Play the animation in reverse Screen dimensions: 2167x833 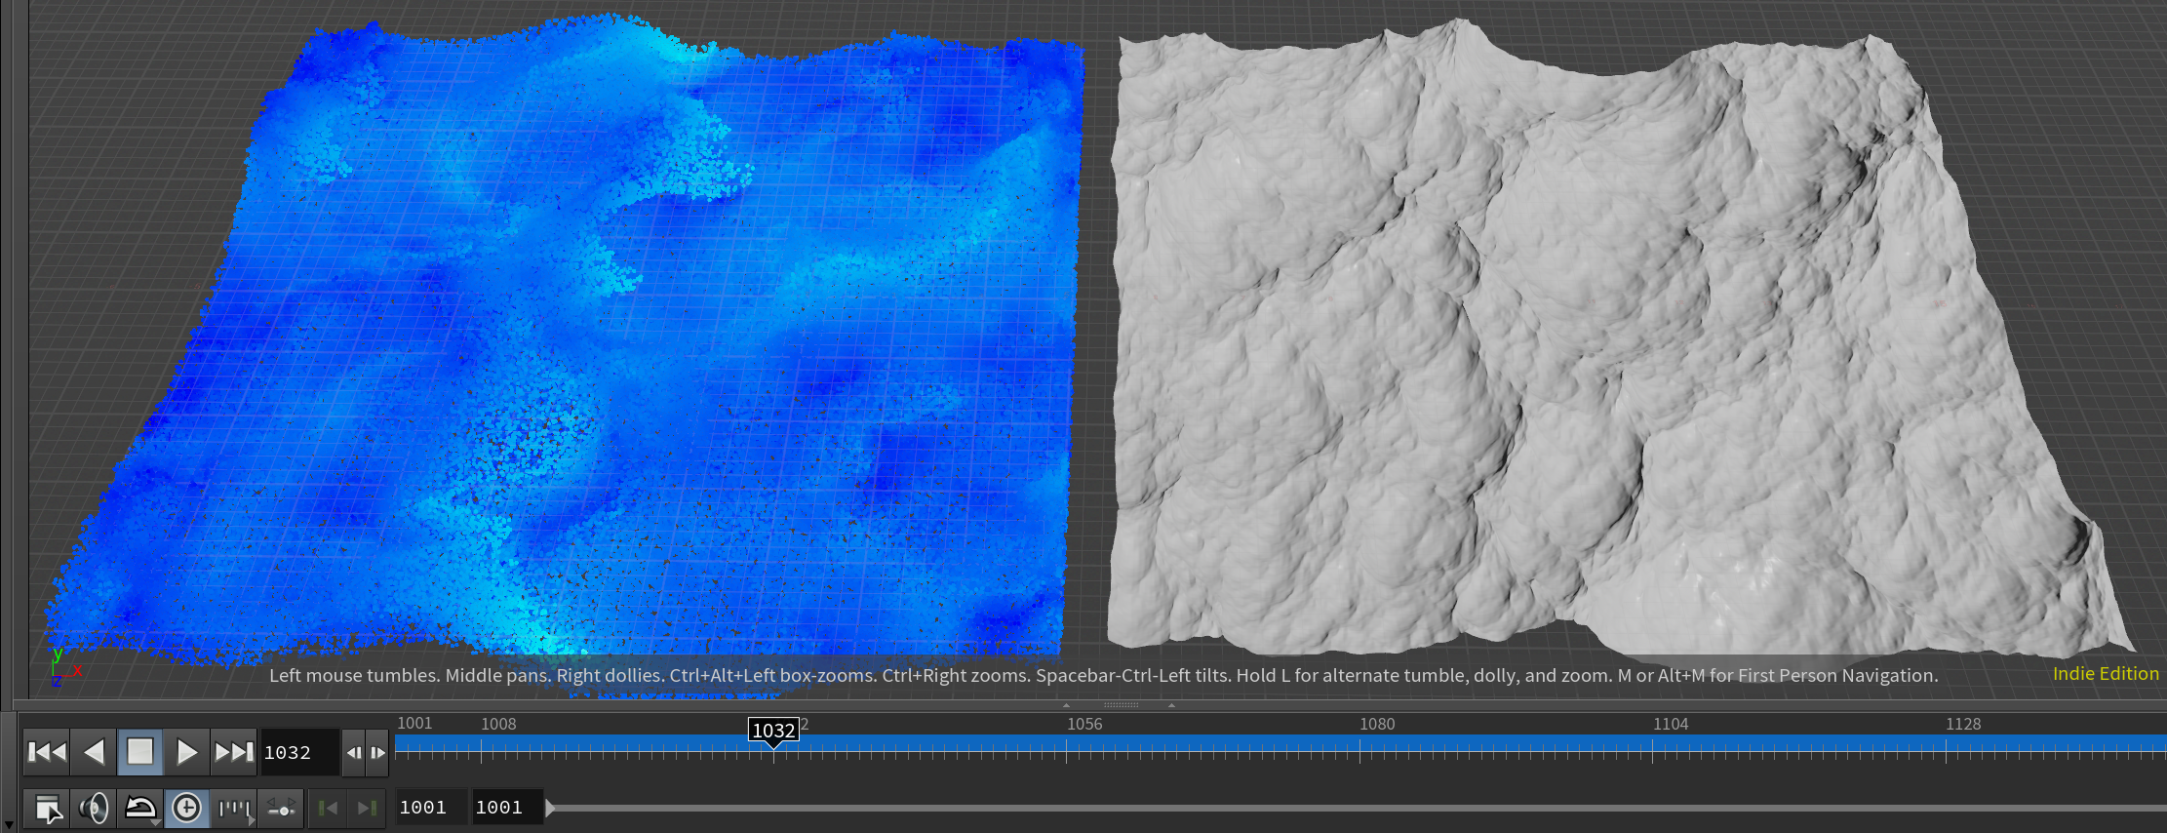pyautogui.click(x=94, y=752)
